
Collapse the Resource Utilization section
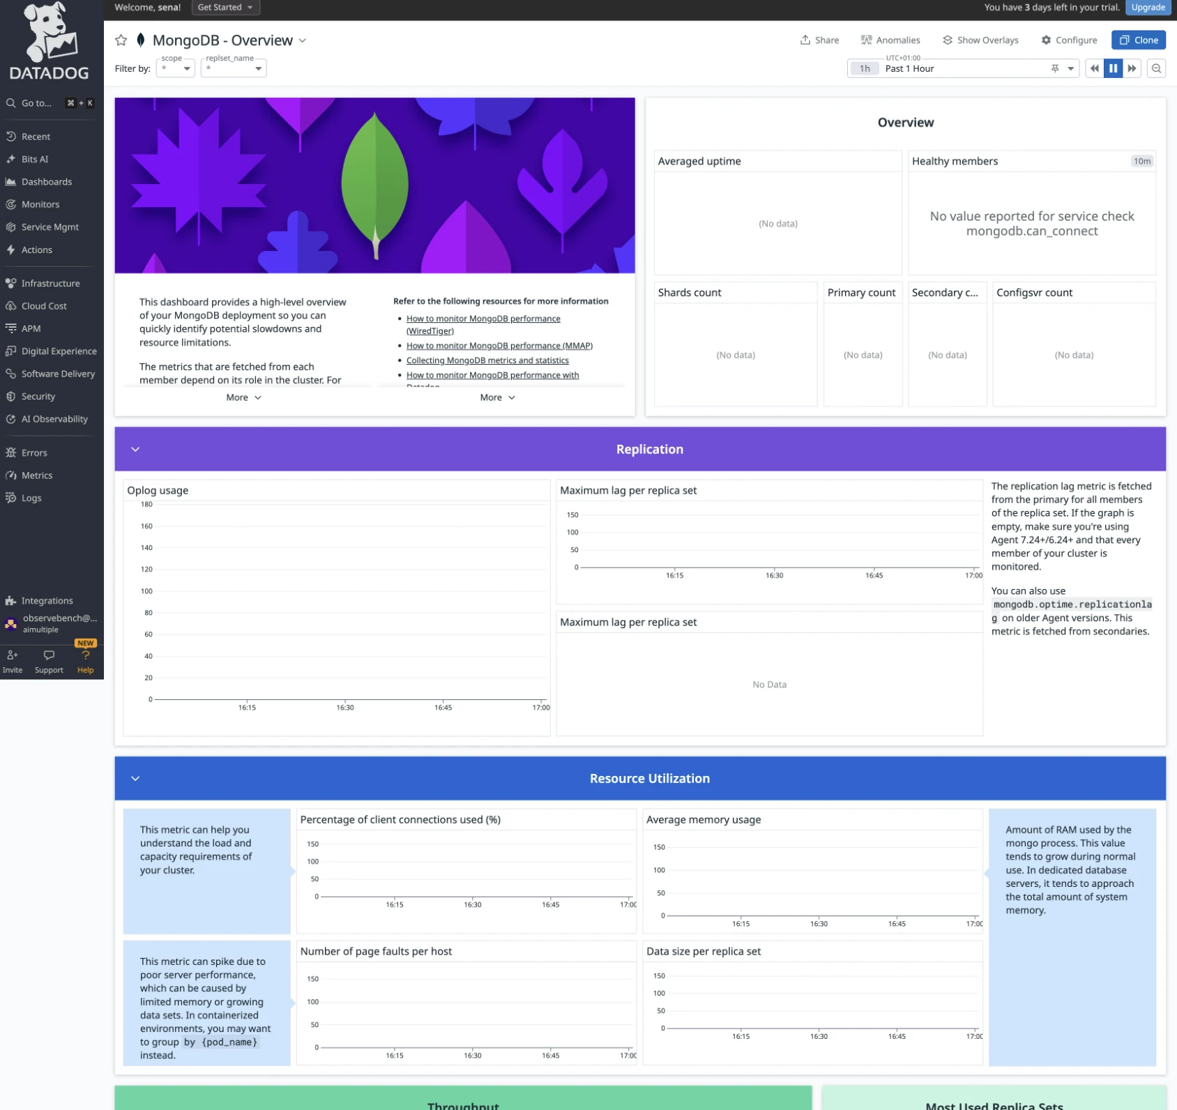point(135,779)
